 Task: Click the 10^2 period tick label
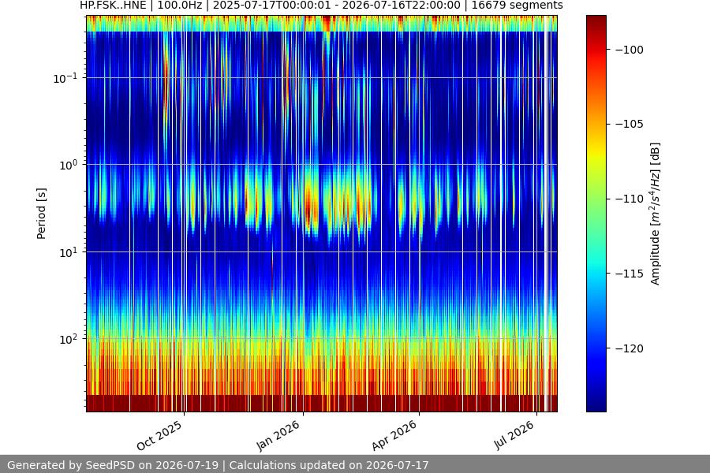(69, 340)
